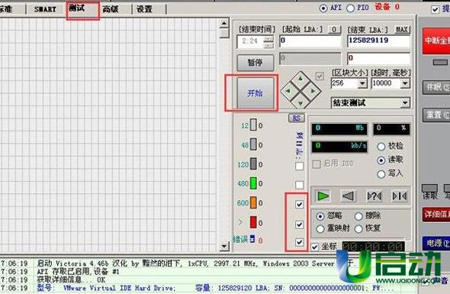
Task: Click the 开始 (start) button
Action: [x=256, y=93]
